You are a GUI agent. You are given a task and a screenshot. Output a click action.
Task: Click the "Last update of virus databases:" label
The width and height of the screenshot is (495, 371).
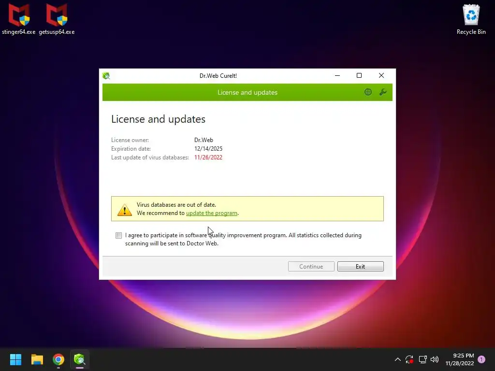pyautogui.click(x=150, y=157)
